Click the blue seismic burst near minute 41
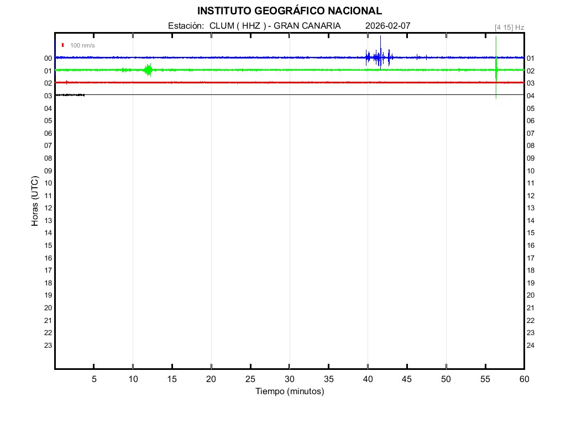The image size is (566, 424). (379, 57)
